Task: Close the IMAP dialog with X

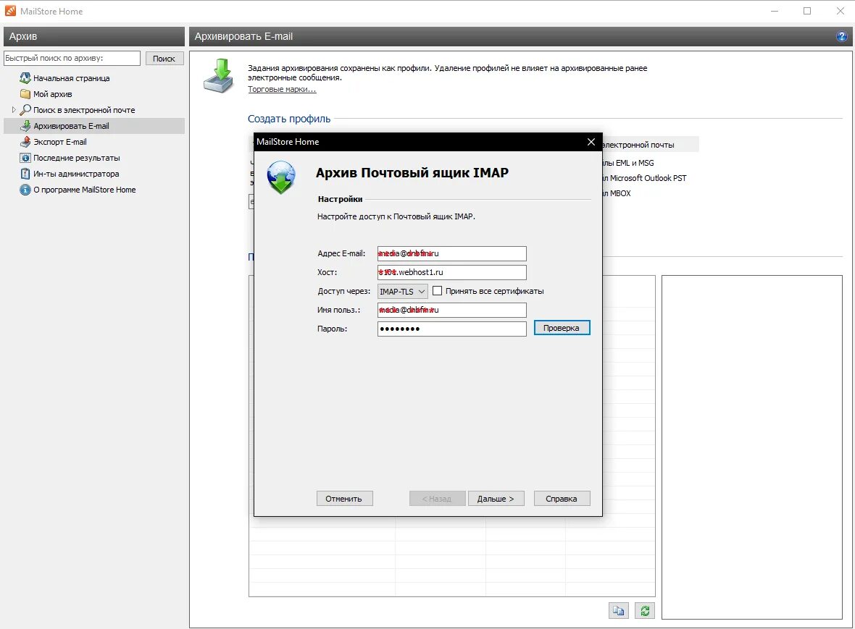Action: (x=591, y=142)
